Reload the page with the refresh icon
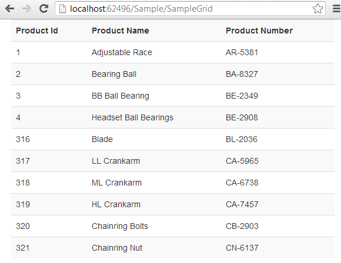 (x=44, y=8)
